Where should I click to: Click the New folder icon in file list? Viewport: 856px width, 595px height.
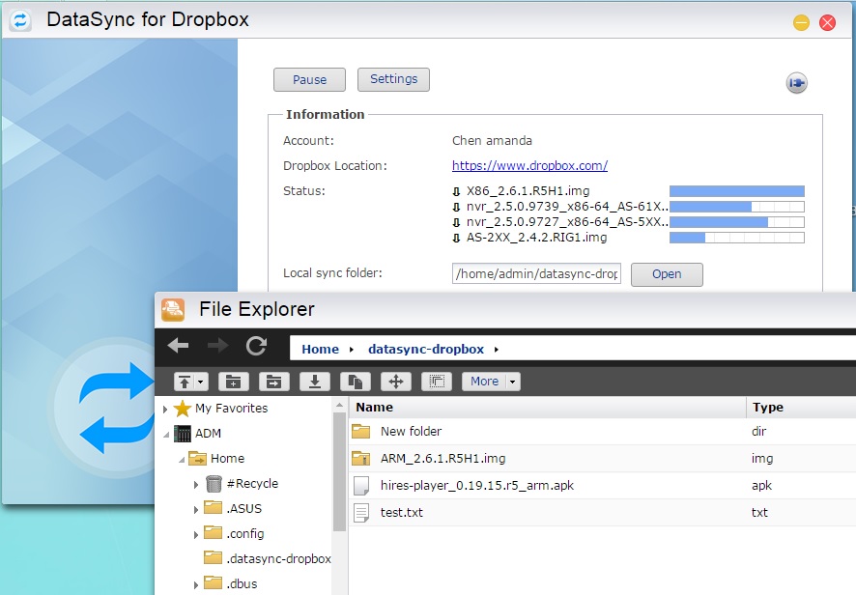360,431
